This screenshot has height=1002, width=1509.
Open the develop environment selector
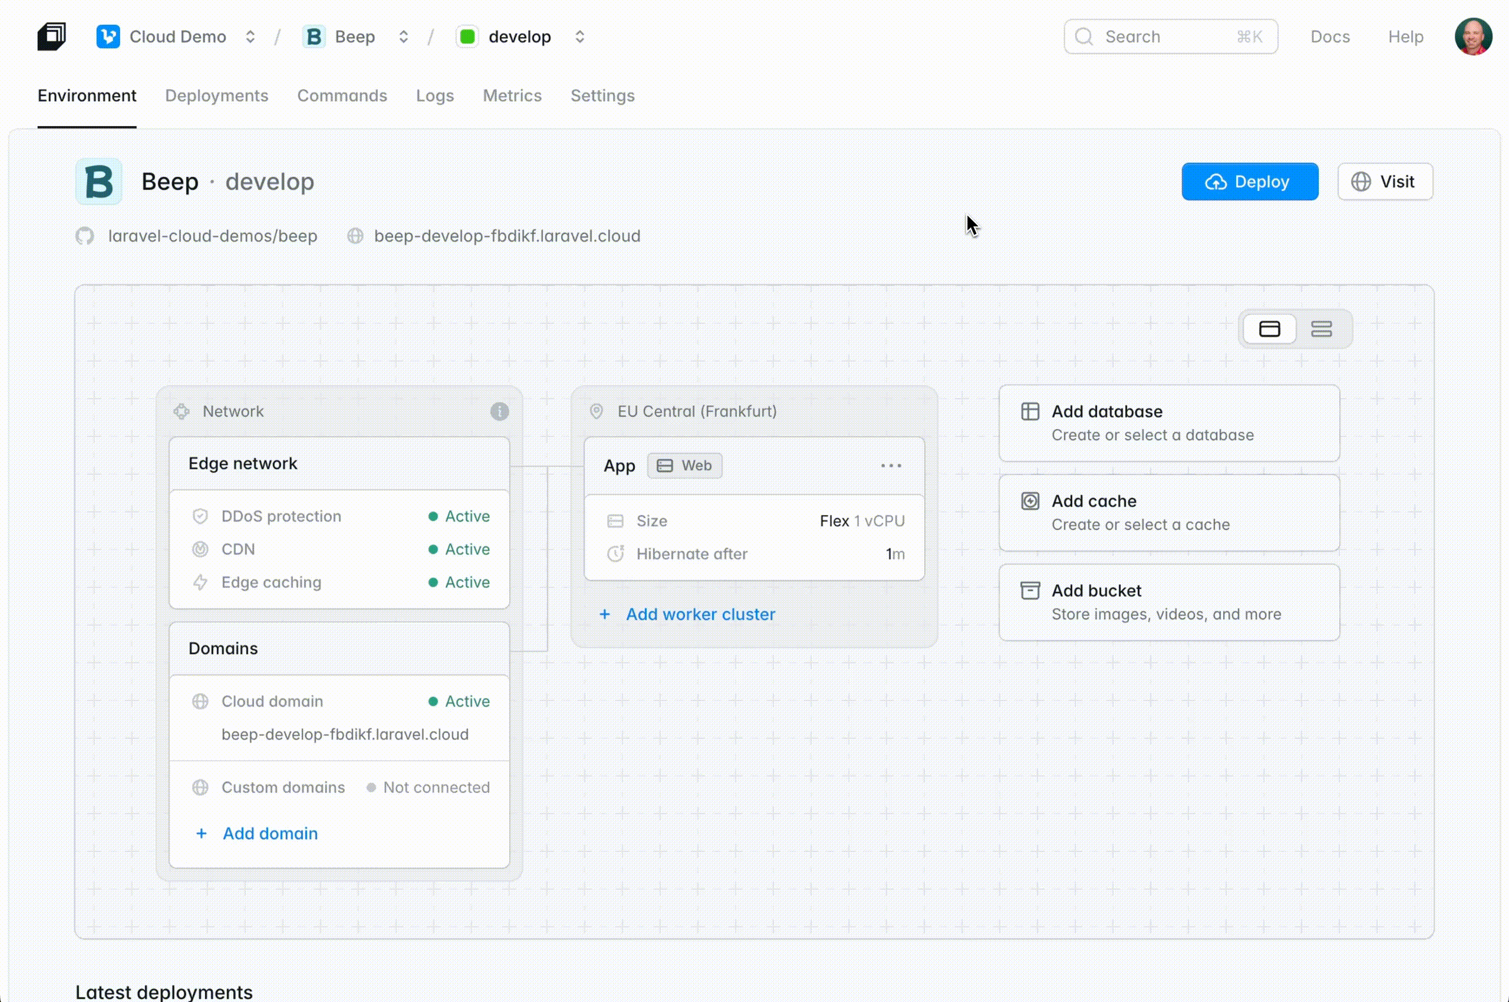pos(579,37)
